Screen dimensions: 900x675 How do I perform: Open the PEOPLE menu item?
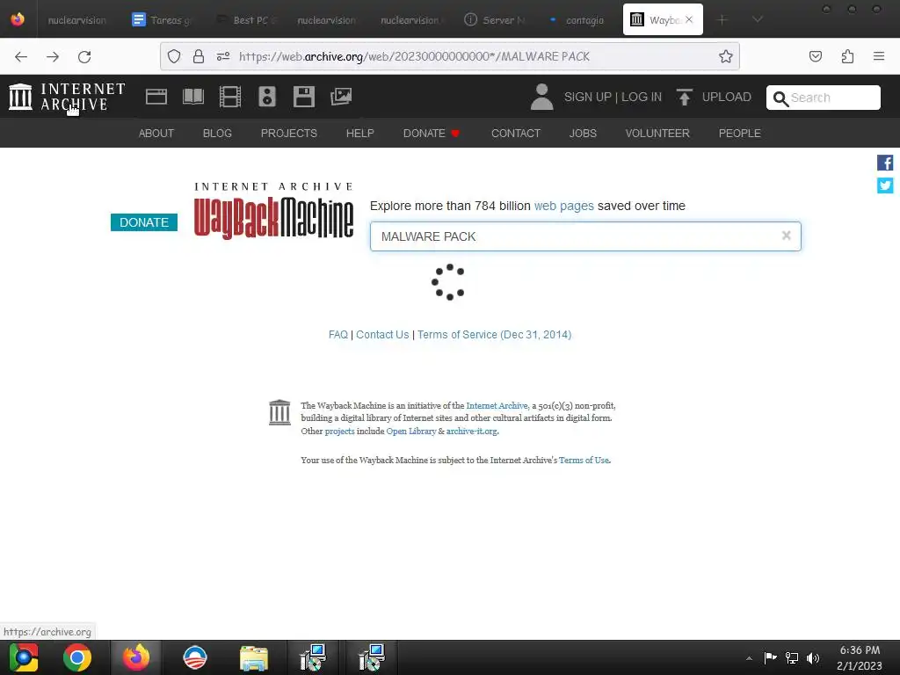[739, 134]
